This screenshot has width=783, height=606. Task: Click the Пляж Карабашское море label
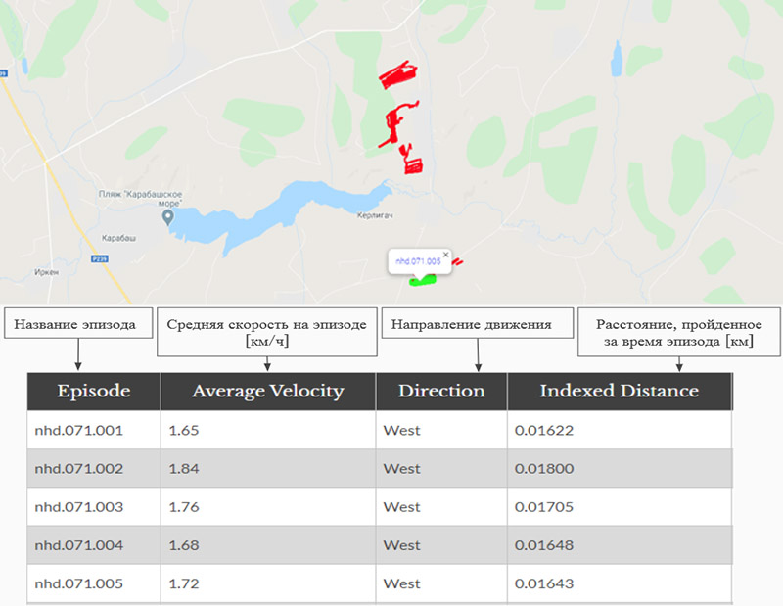click(x=140, y=199)
